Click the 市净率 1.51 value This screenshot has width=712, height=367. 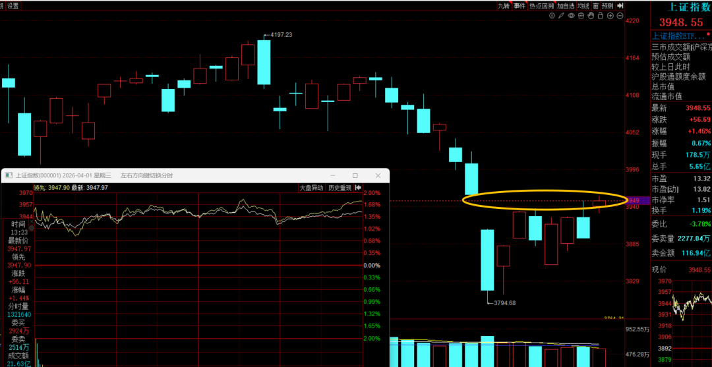(x=703, y=200)
